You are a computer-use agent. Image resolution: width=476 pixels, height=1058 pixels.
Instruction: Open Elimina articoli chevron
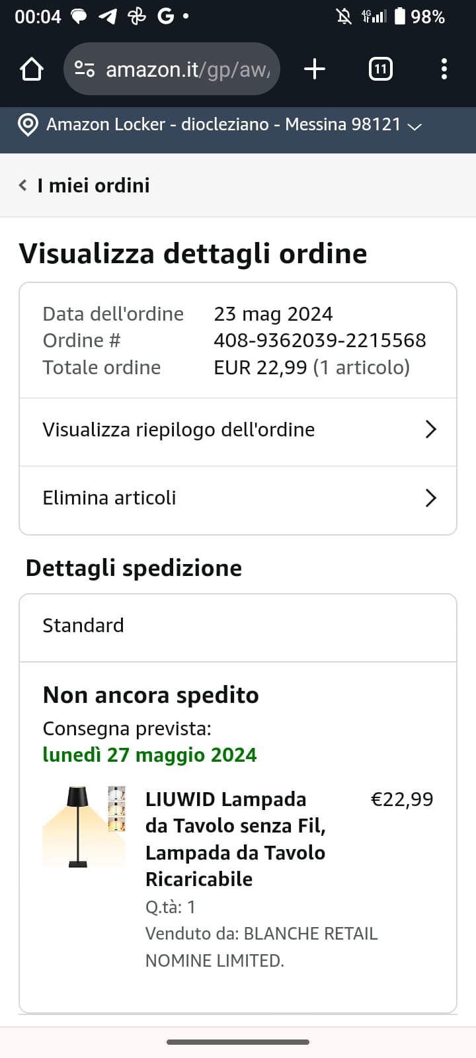click(x=430, y=498)
